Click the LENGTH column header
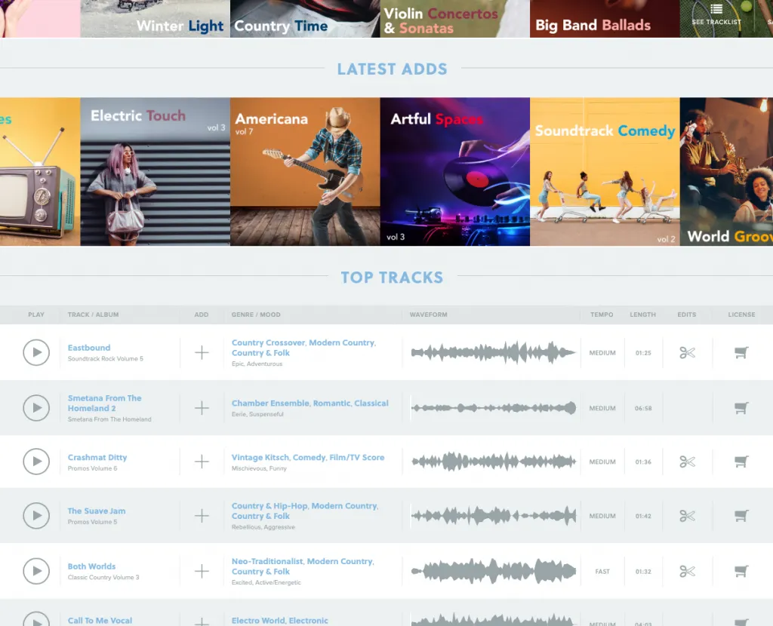 [x=643, y=315]
